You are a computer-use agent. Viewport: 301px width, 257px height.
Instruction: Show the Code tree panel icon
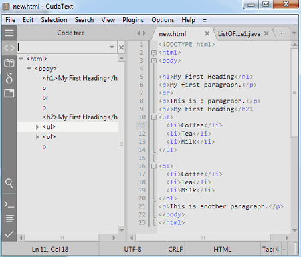click(9, 48)
